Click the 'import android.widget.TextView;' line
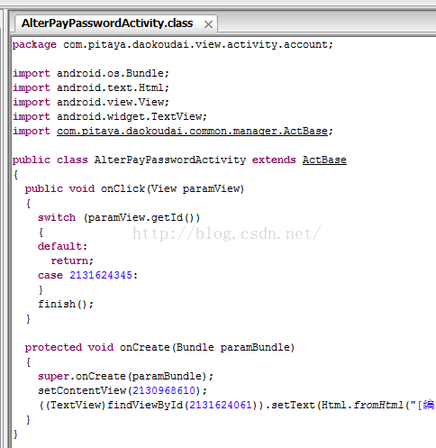Image resolution: width=436 pixels, height=448 pixels. [x=110, y=116]
